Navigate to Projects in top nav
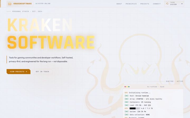The height and width of the screenshot is (118, 190). coord(145,4)
